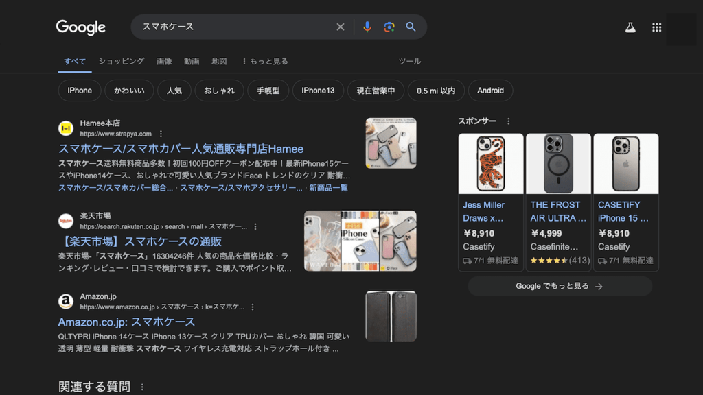Image resolution: width=703 pixels, height=395 pixels.
Task: Open Search Labs flask icon
Action: [x=630, y=27]
